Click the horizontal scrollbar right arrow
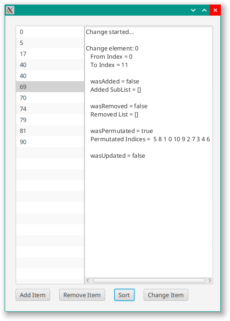This screenshot has height=321, width=230. pos(210,280)
